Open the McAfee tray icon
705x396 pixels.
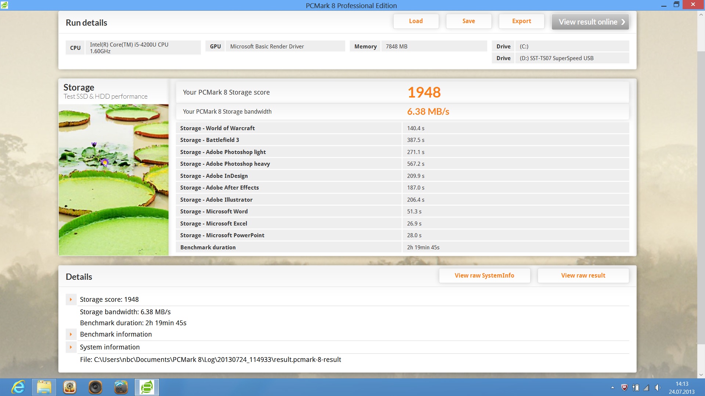click(624, 388)
